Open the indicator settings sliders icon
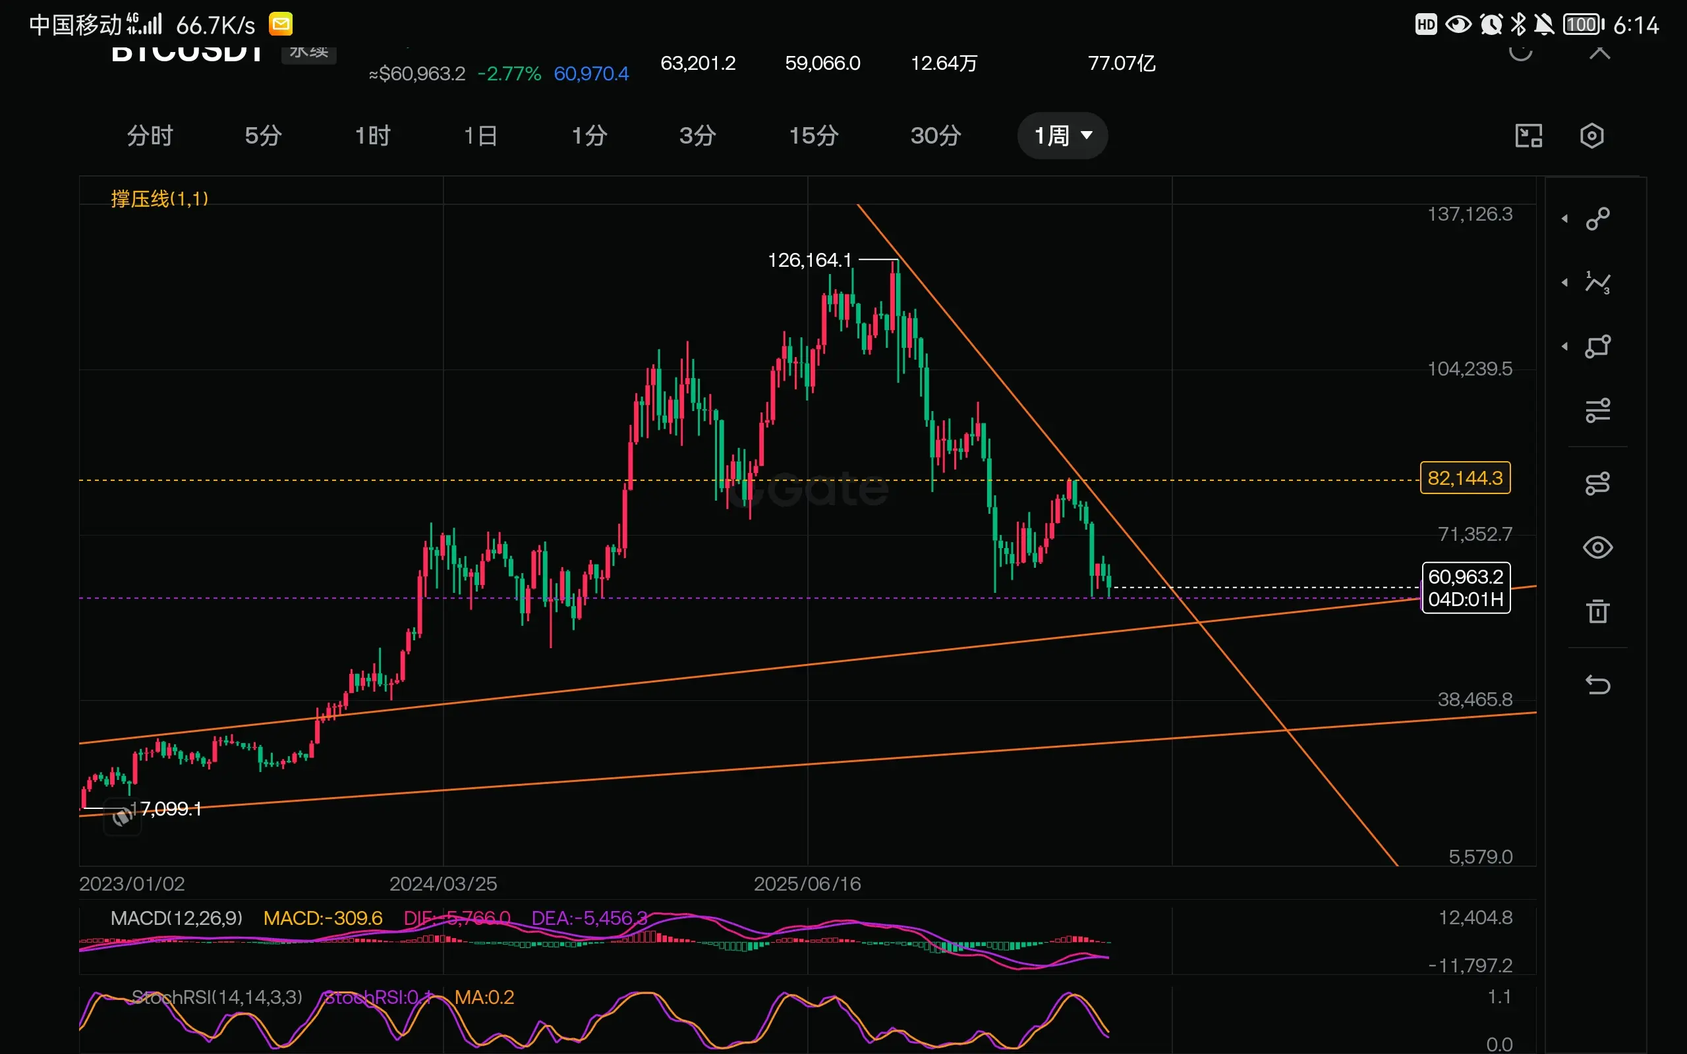1687x1054 pixels. pos(1598,410)
